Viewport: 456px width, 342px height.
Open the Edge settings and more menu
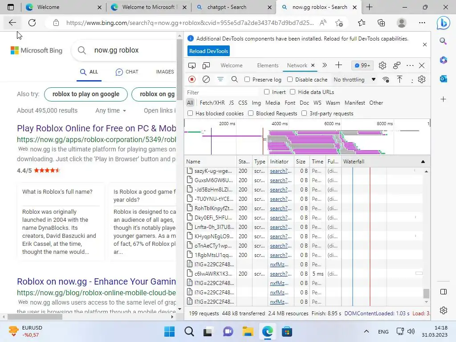(422, 23)
